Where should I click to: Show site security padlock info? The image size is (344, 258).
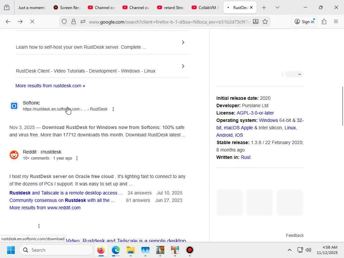(x=74, y=21)
